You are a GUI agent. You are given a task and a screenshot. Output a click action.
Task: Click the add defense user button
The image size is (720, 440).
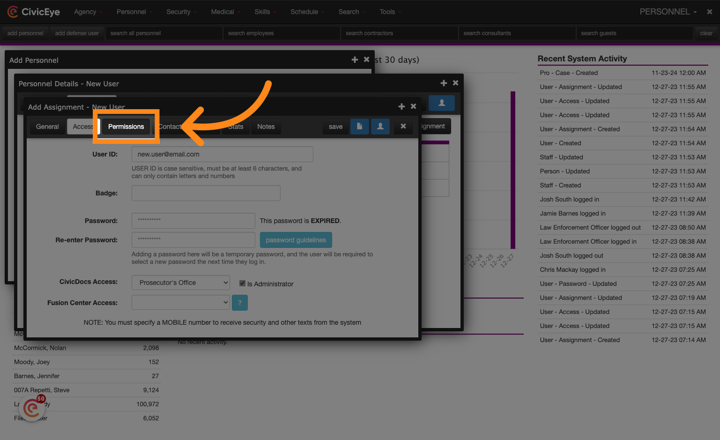click(77, 33)
